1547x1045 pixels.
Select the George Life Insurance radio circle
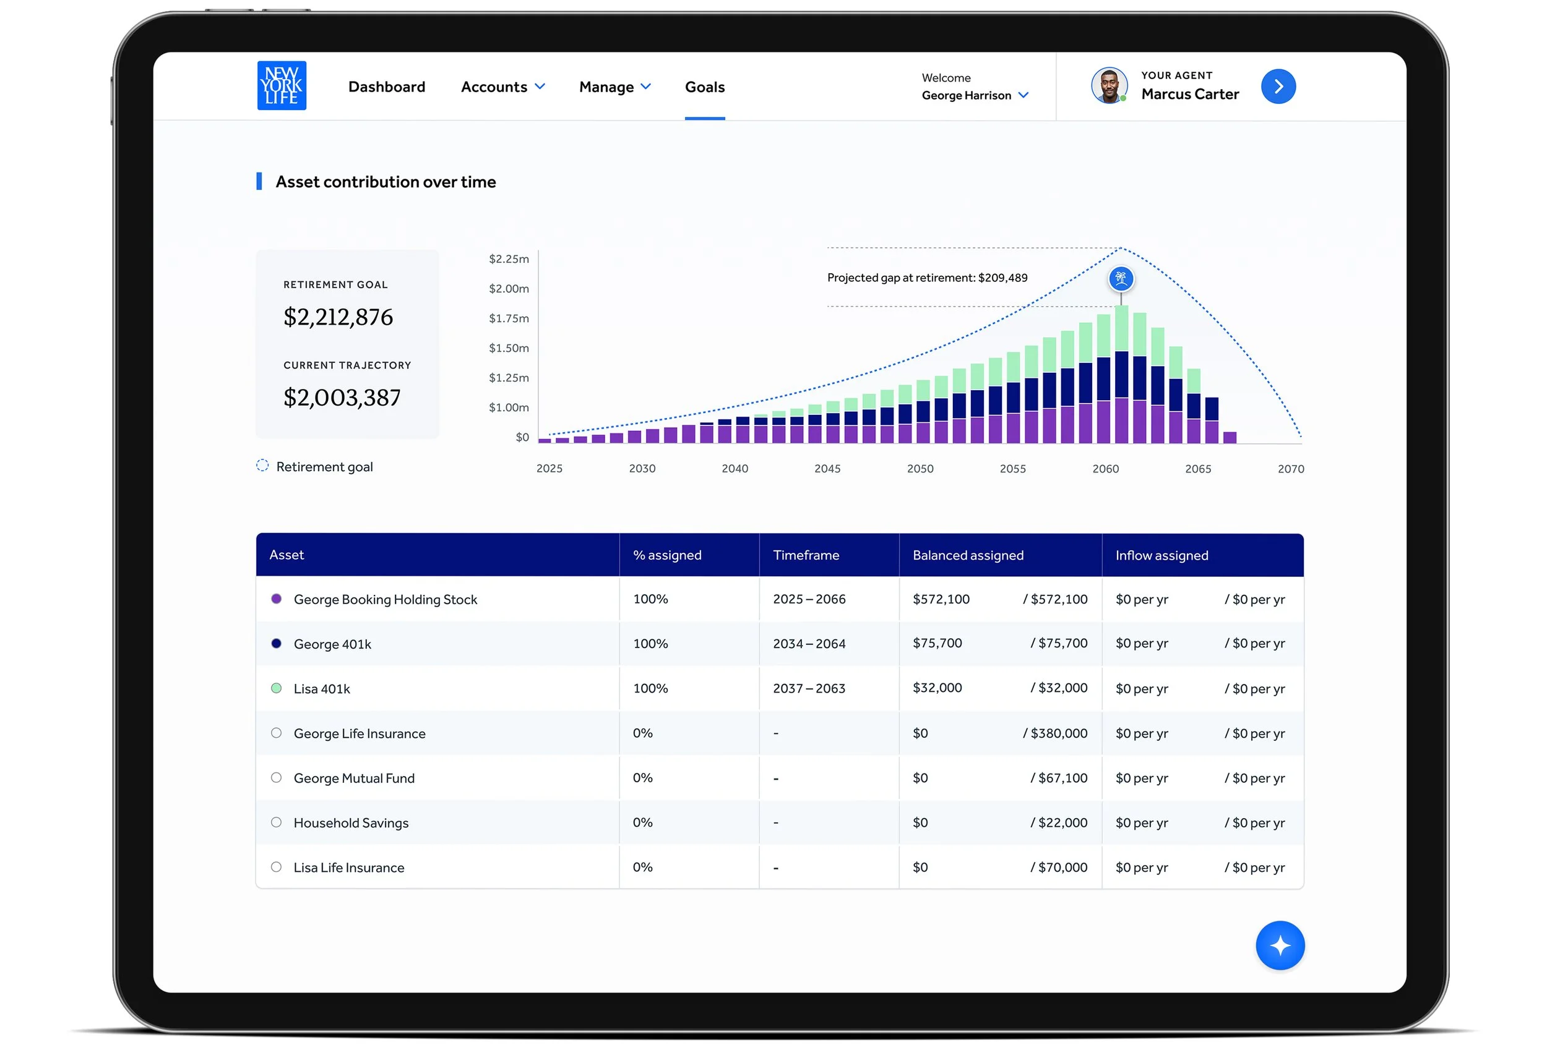(276, 732)
